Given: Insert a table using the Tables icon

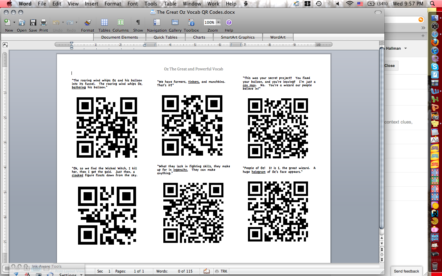Looking at the screenshot, I should [x=104, y=22].
